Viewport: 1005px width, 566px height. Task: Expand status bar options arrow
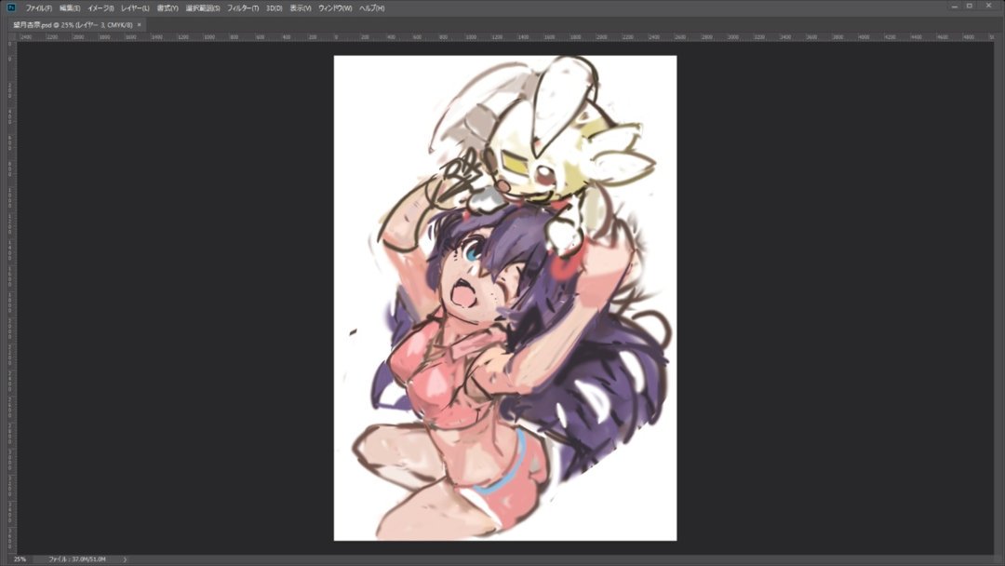pos(125,559)
